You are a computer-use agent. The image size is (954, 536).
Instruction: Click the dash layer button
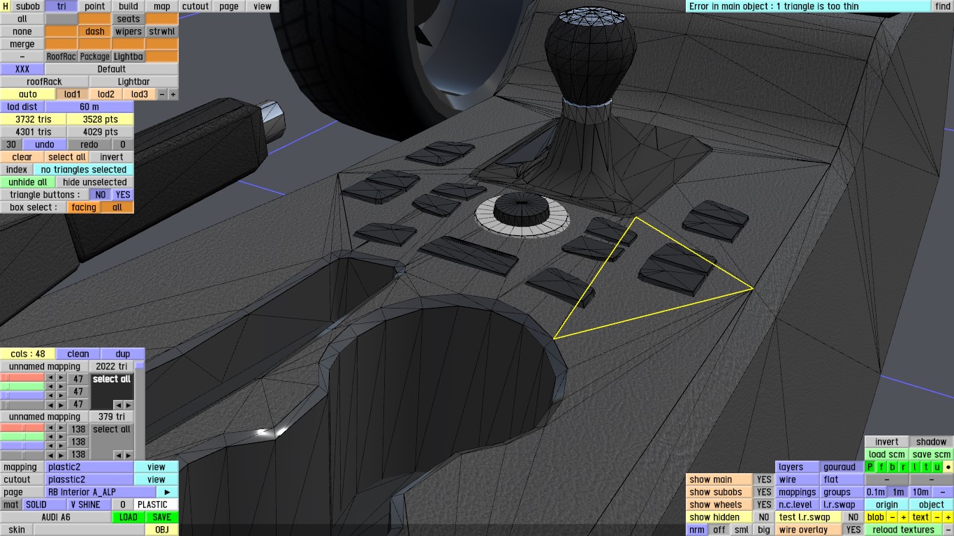pos(95,31)
